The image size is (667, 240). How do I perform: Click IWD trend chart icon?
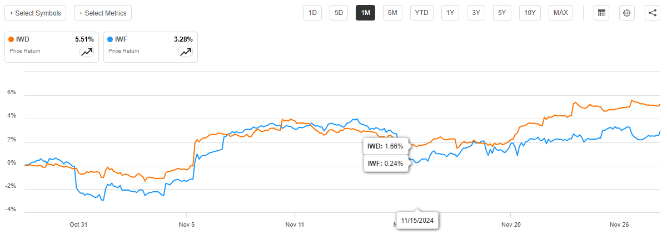87,52
